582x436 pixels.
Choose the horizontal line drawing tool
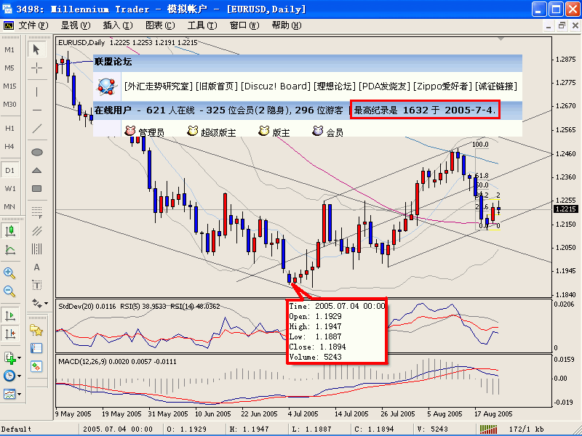click(37, 110)
